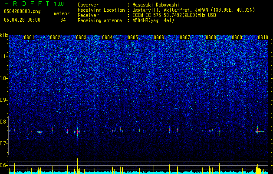This screenshot has width=273, height=174.
Task: Click observer name Masayuki Kobayashi
Action: (155, 5)
